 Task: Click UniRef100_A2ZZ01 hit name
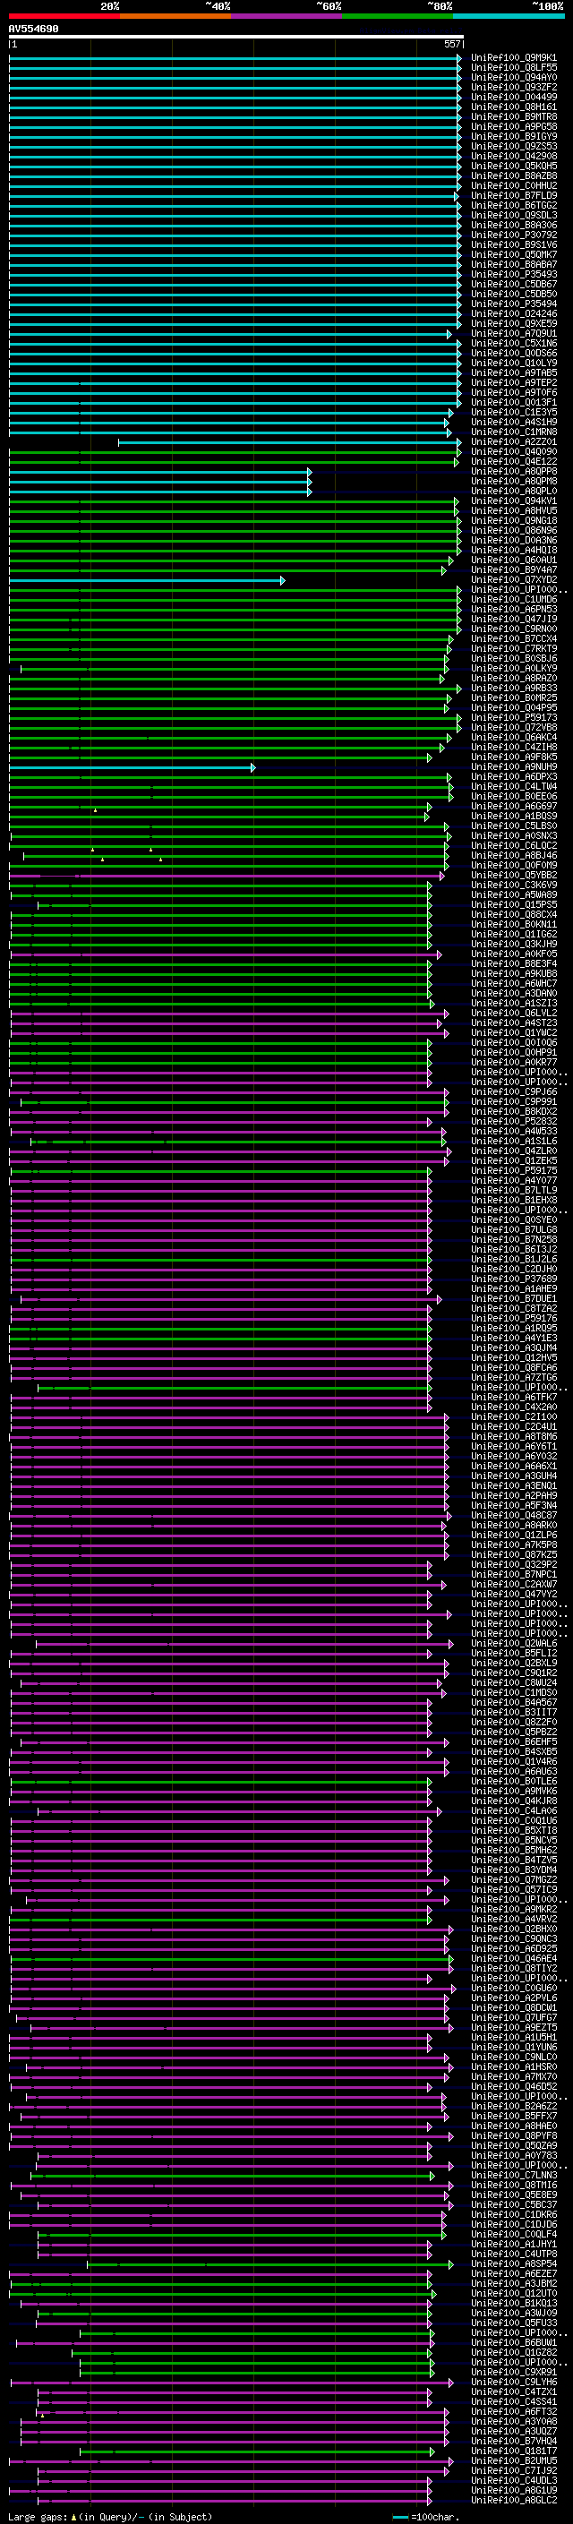tap(513, 442)
